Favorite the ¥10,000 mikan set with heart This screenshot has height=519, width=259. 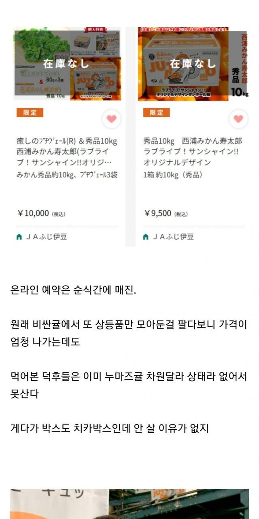pyautogui.click(x=112, y=119)
